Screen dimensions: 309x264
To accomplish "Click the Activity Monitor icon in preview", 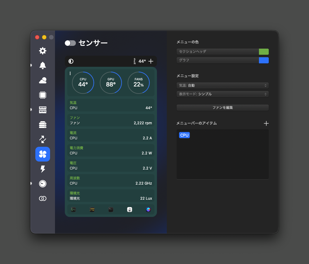I will point(73,210).
